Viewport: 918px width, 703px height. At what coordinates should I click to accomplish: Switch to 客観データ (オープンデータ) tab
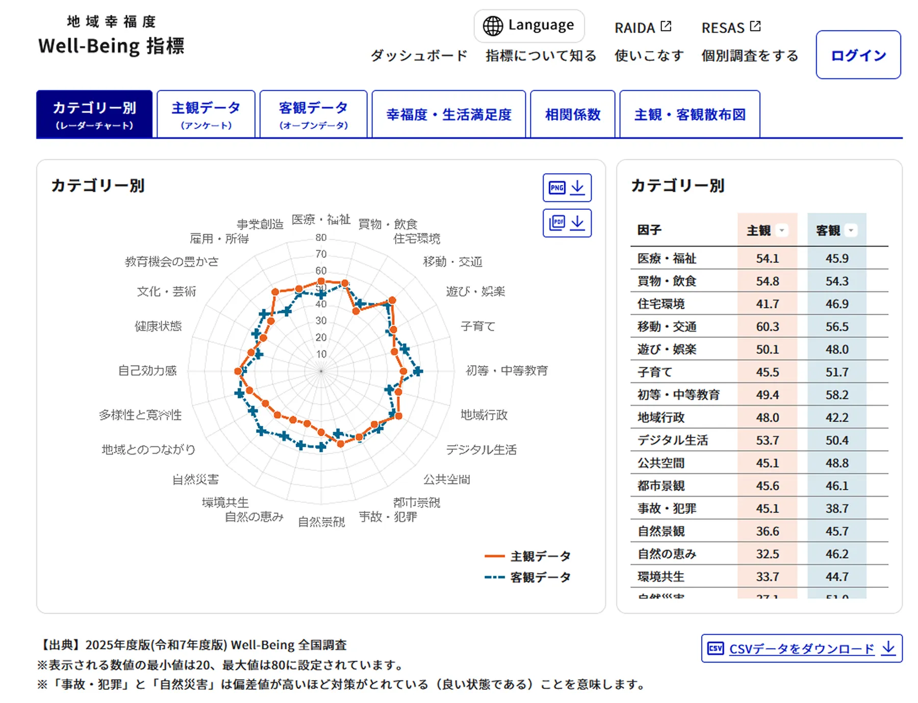(x=313, y=115)
